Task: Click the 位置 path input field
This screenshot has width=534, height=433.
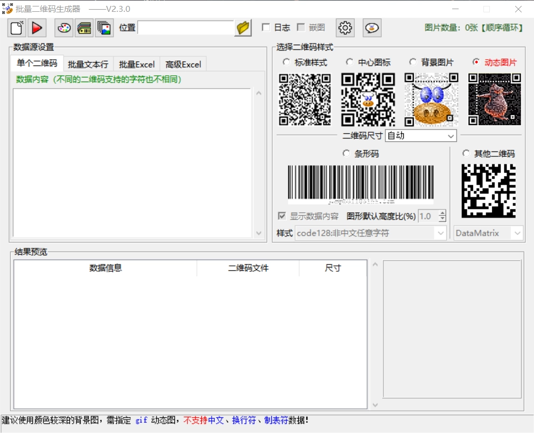Action: [186, 28]
